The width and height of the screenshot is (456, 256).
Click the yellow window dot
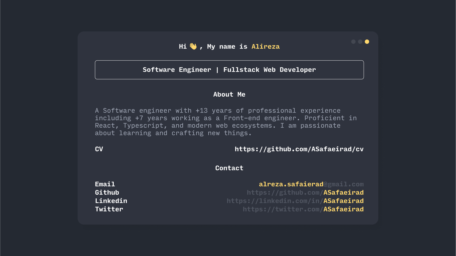tap(367, 42)
